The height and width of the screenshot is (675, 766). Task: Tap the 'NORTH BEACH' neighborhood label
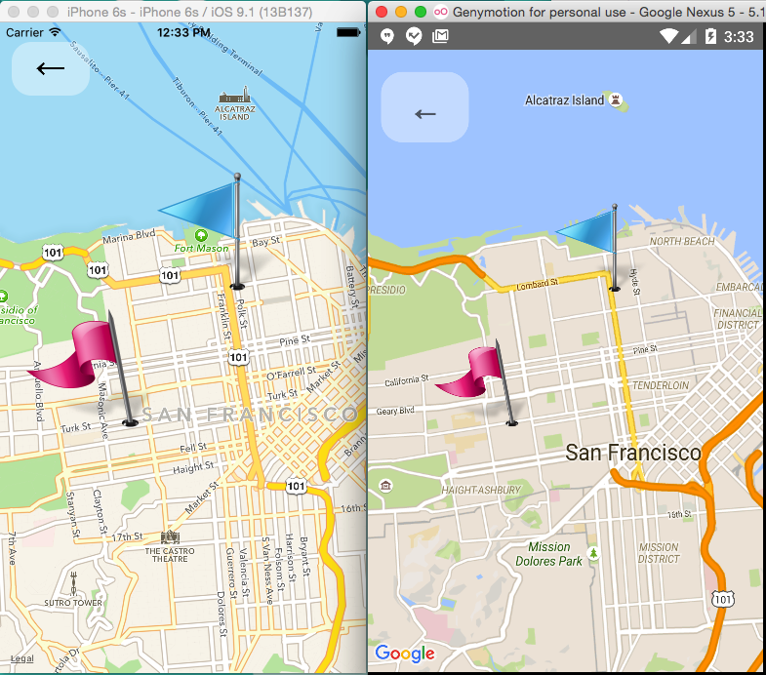682,241
